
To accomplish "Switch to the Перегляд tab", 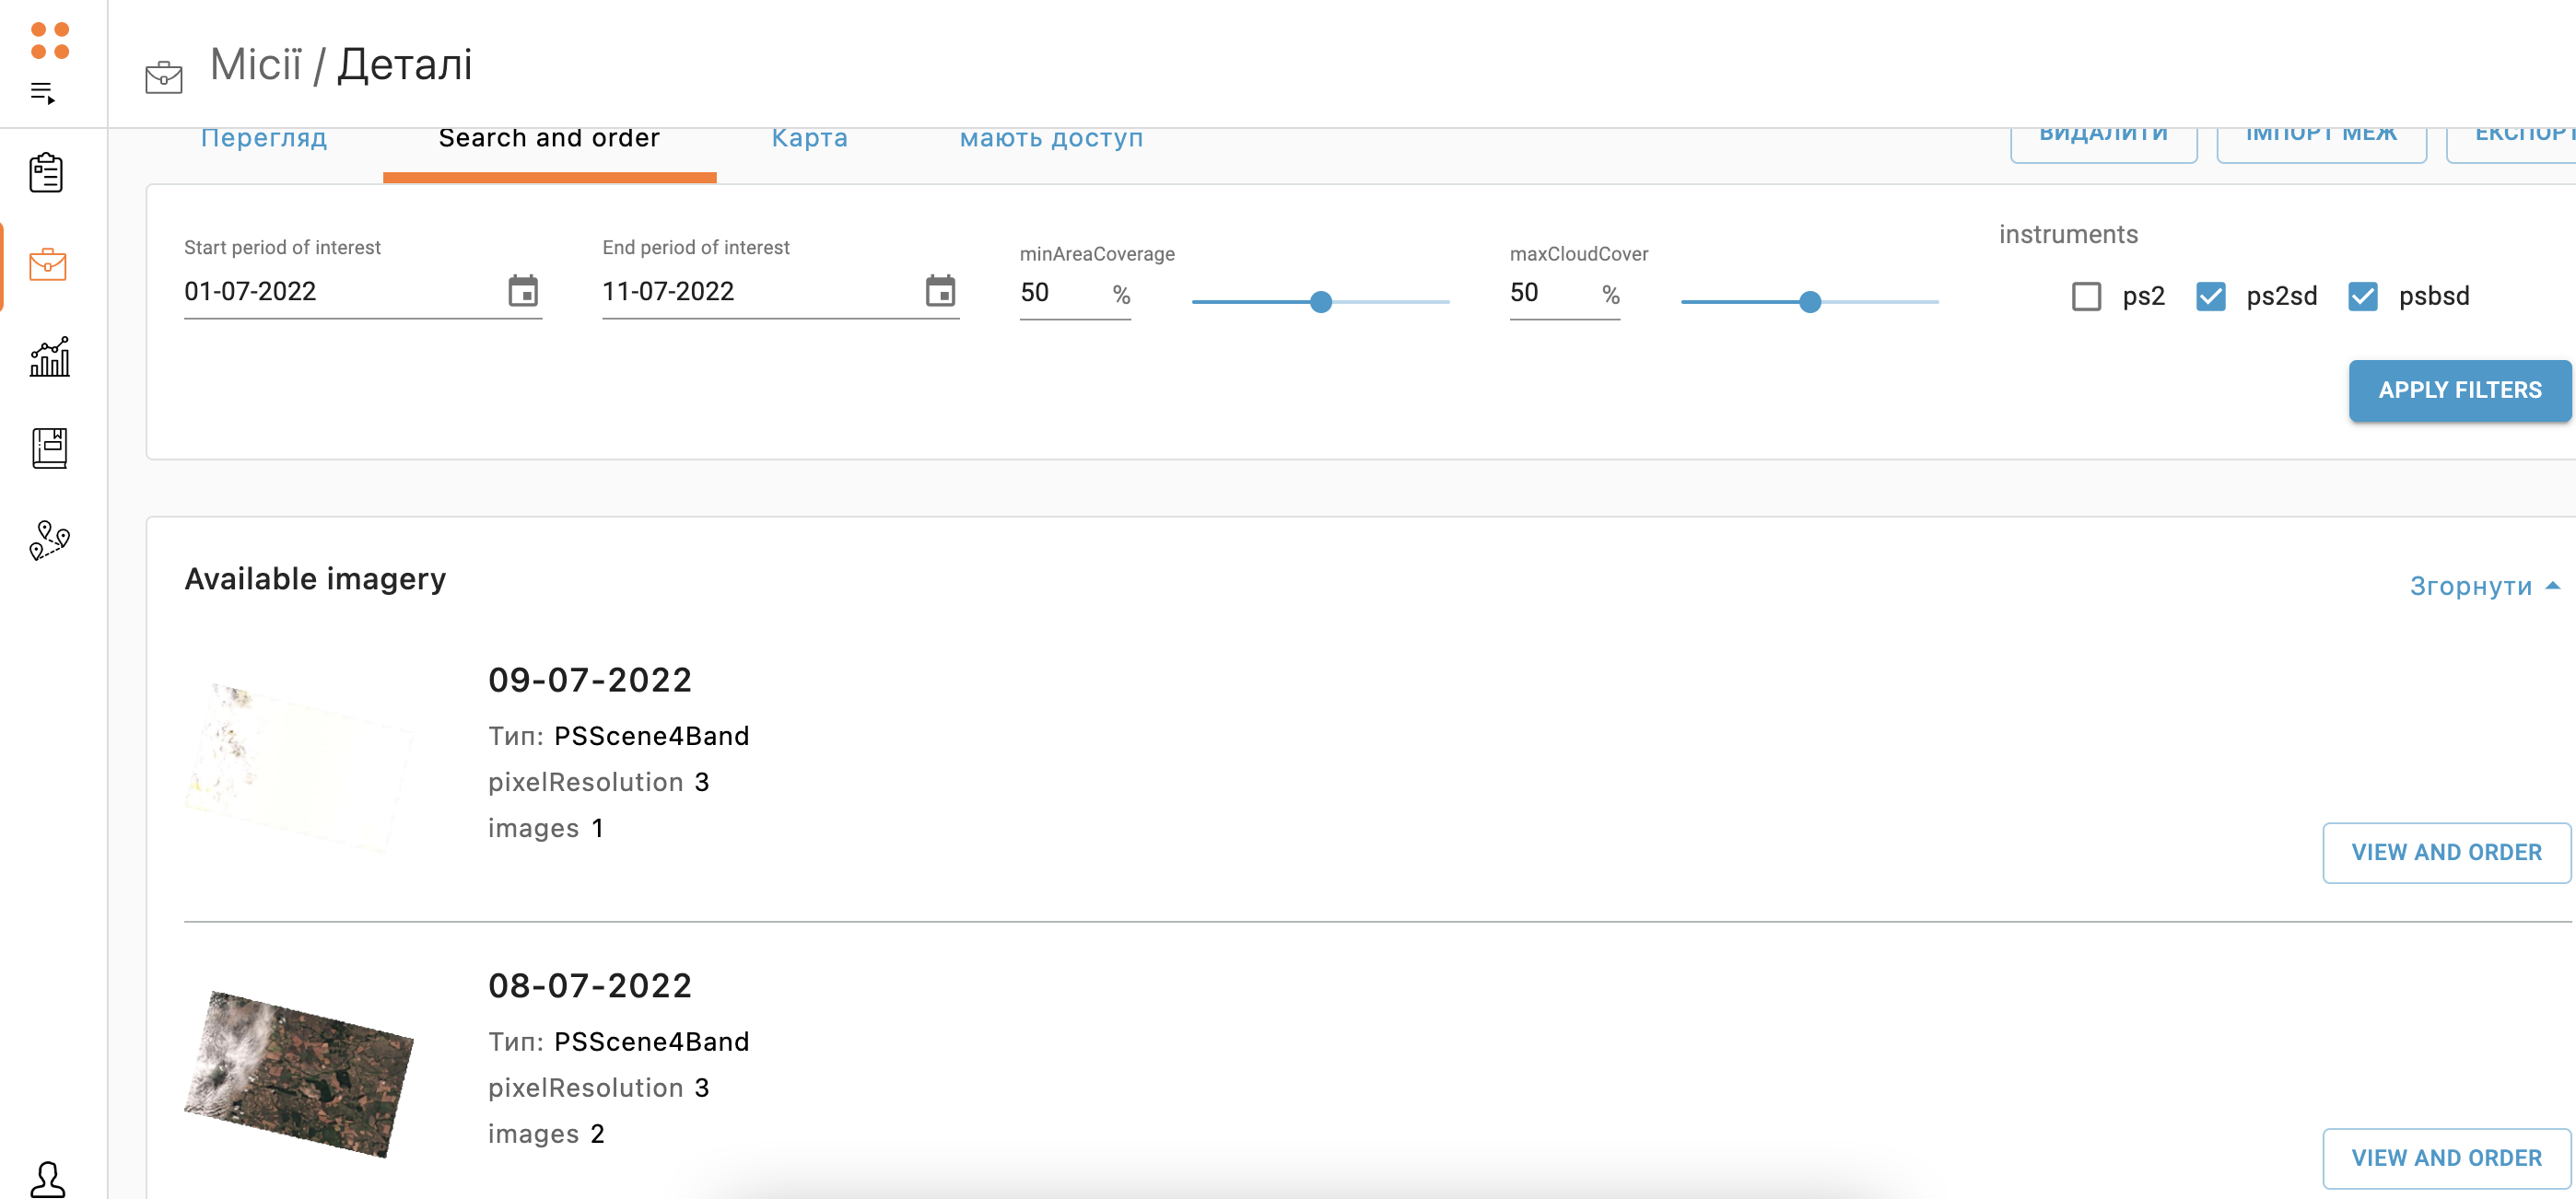I will 264,138.
